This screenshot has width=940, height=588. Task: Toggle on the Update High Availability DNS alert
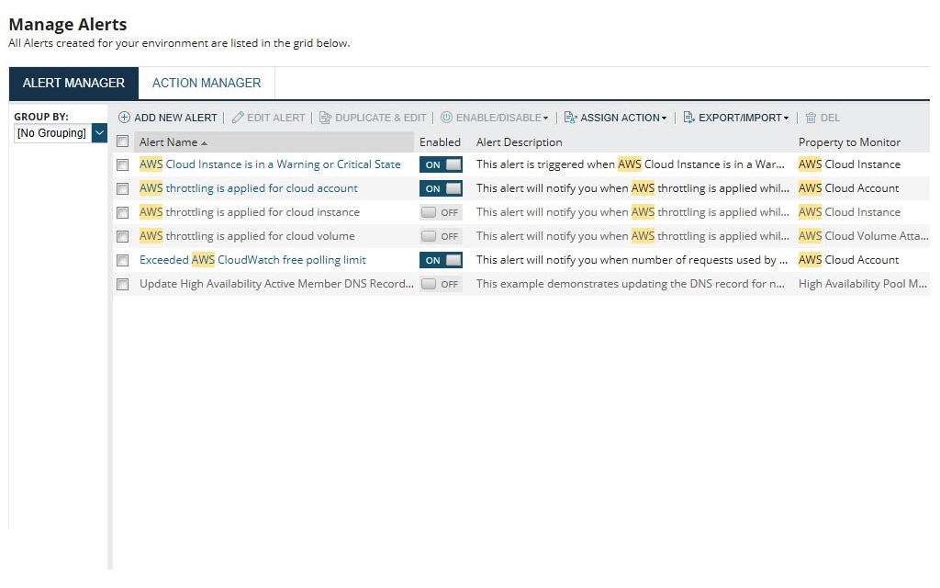pyautogui.click(x=440, y=284)
